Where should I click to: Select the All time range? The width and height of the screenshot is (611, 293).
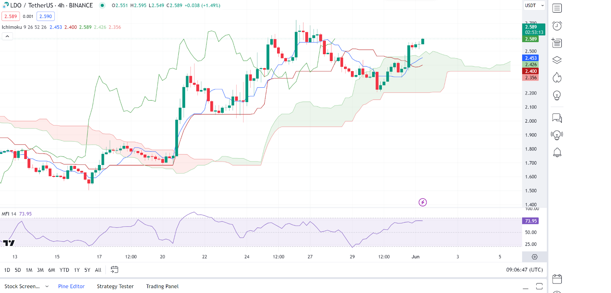click(98, 270)
